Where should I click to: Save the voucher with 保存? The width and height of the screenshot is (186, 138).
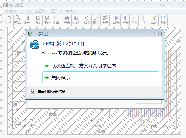point(47,20)
